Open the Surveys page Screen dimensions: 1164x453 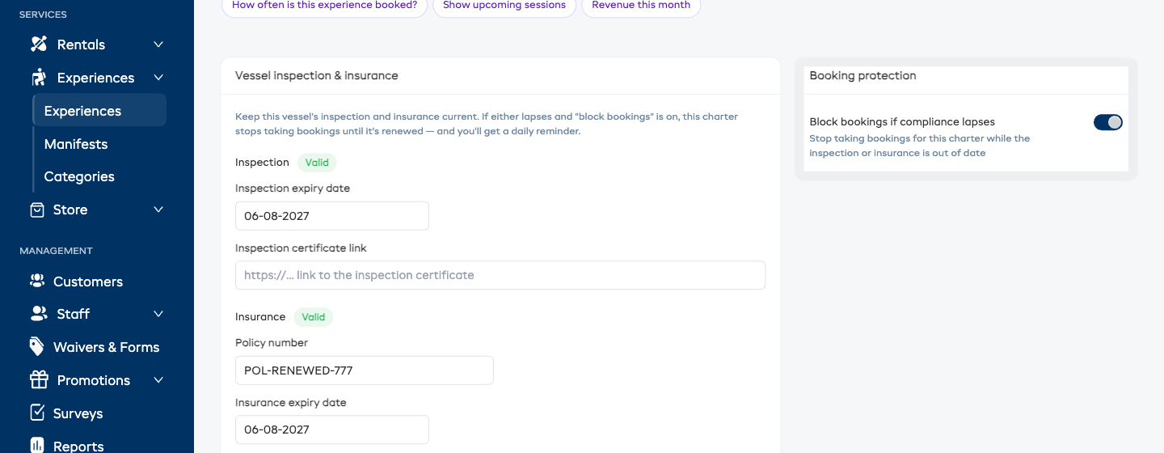click(78, 413)
